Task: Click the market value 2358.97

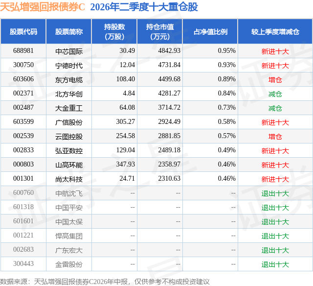Action: point(169,164)
